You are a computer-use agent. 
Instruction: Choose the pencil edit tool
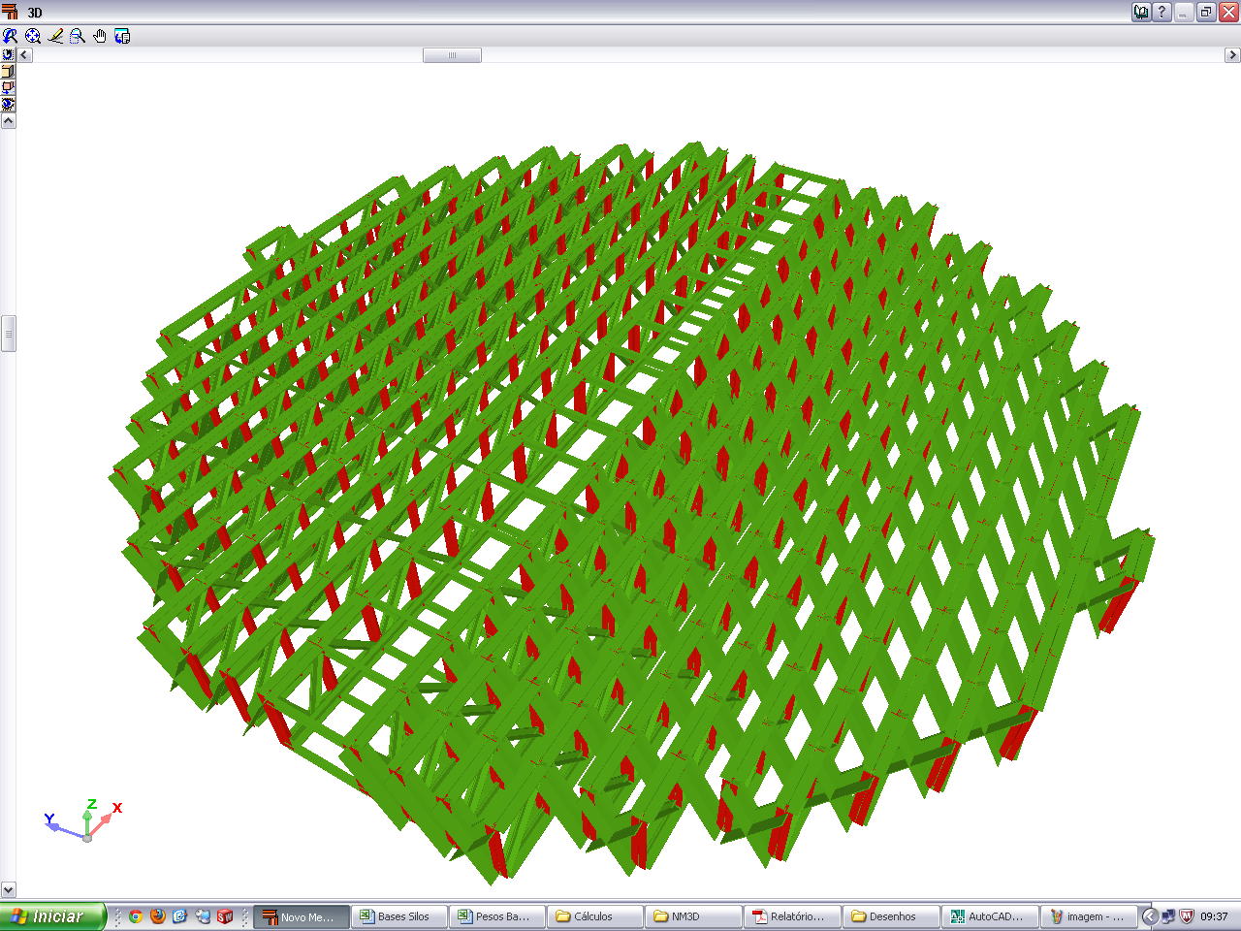click(x=55, y=36)
